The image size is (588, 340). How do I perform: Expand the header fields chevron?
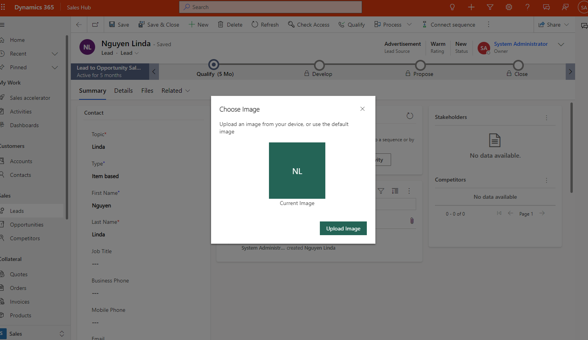click(561, 44)
